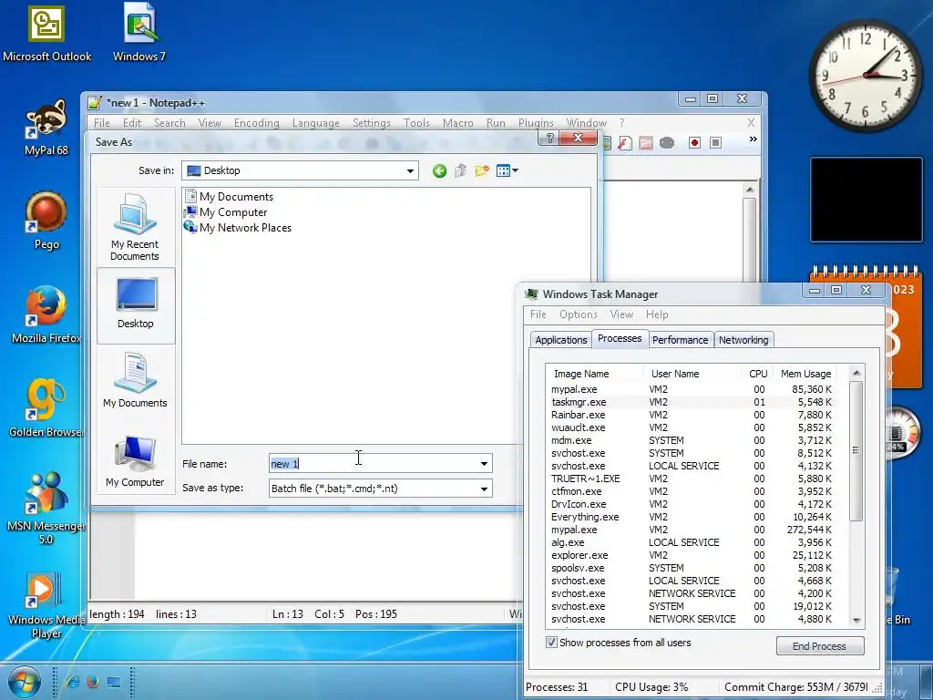The height and width of the screenshot is (700, 933).
Task: Click Show Desktop quick launch icon
Action: [114, 682]
